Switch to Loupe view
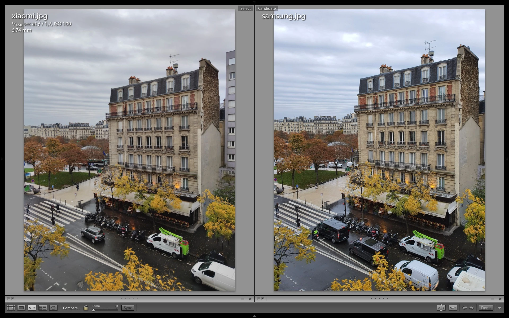 21,308
